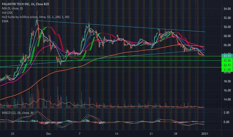The image size is (233, 137).
Task: Click the 21 date on time axis
Action: [x=151, y=134]
